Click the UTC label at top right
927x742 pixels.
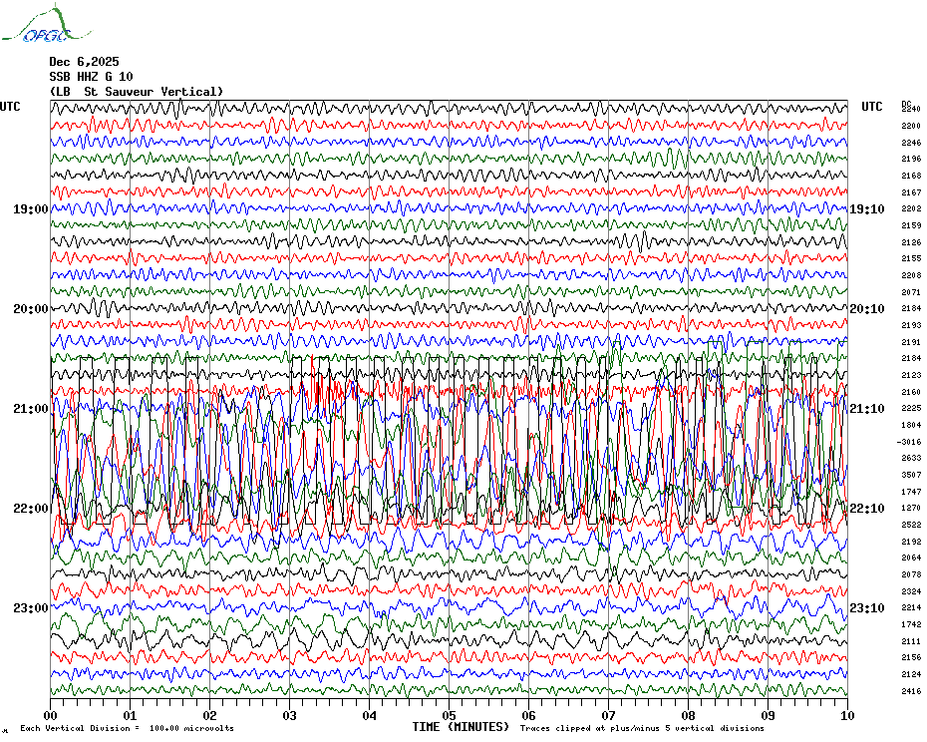click(872, 107)
